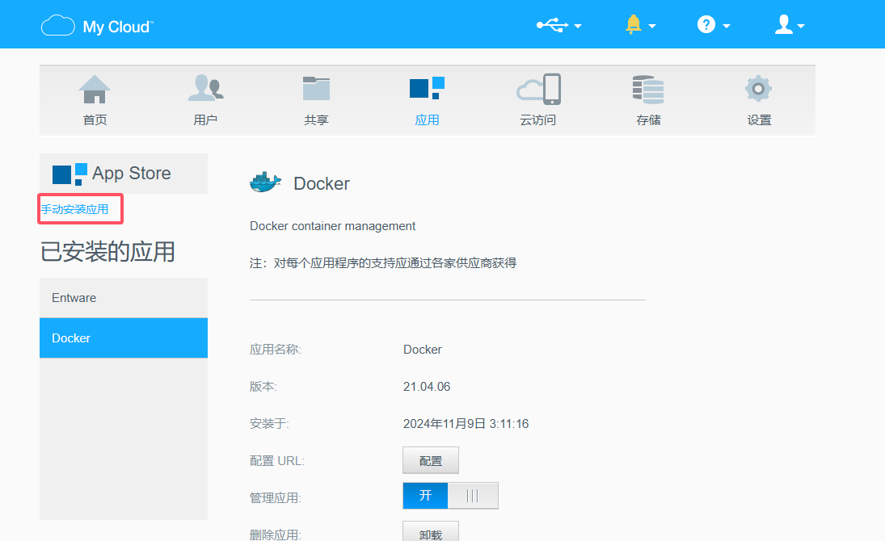Click the 用户 tab label
Screen dimensions: 885x541
click(x=205, y=120)
